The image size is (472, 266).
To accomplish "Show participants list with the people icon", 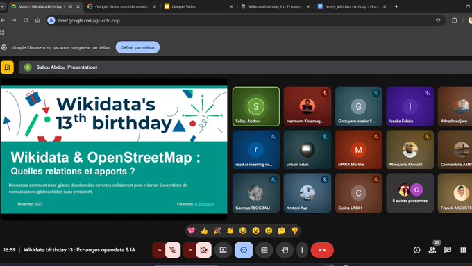I will click(432, 250).
